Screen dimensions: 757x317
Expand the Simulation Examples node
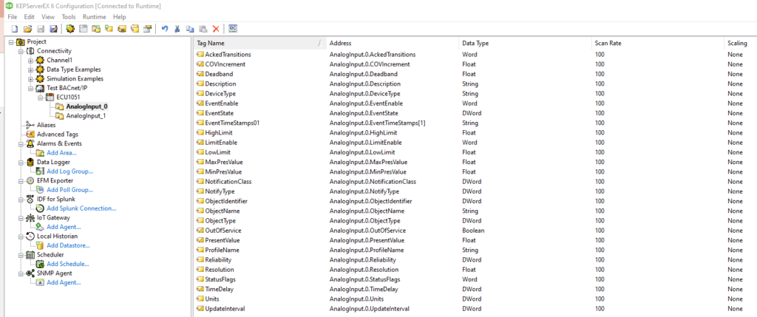(x=30, y=78)
